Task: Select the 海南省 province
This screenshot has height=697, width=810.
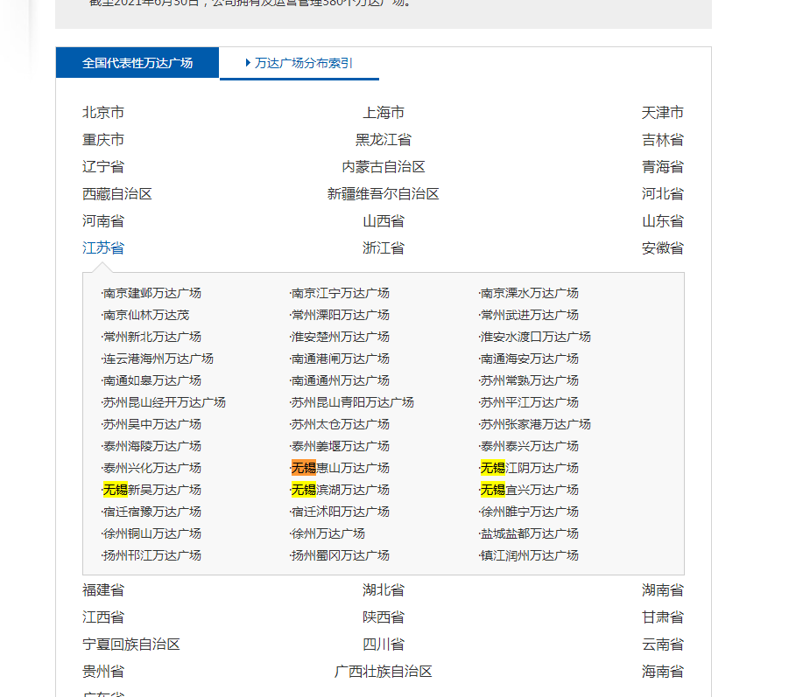Action: (x=663, y=672)
